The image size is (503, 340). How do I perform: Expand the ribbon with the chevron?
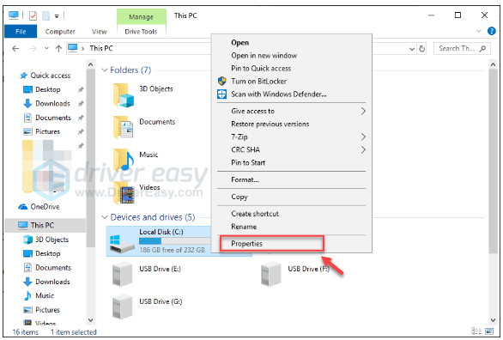point(479,31)
